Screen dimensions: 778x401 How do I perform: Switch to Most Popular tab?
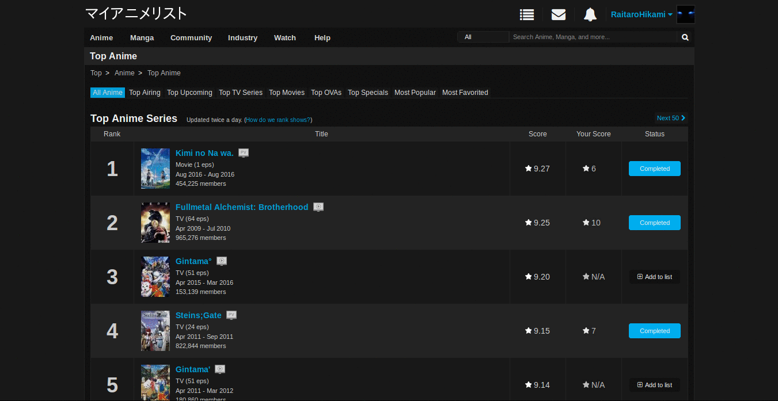(415, 93)
